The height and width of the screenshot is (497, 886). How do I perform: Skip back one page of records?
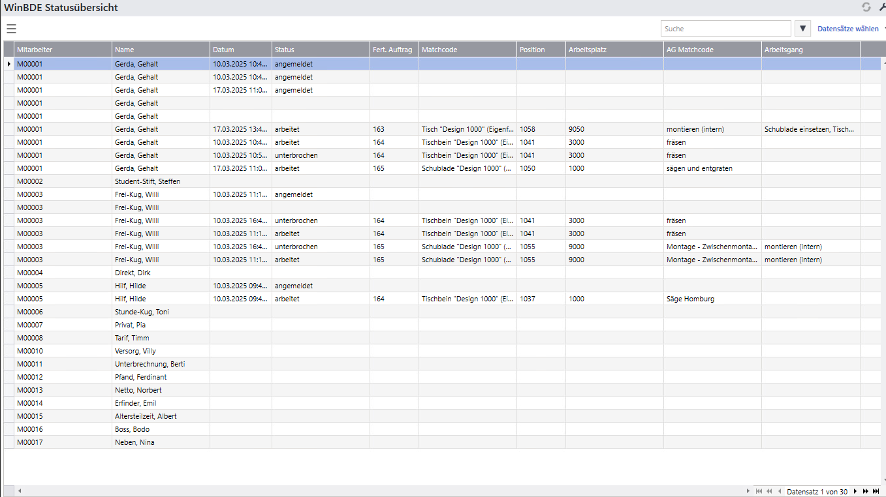[769, 491]
